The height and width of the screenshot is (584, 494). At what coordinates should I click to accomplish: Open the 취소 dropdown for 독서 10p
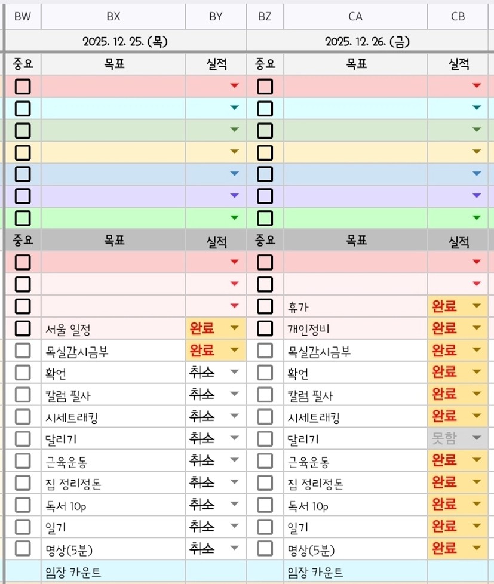tap(234, 505)
